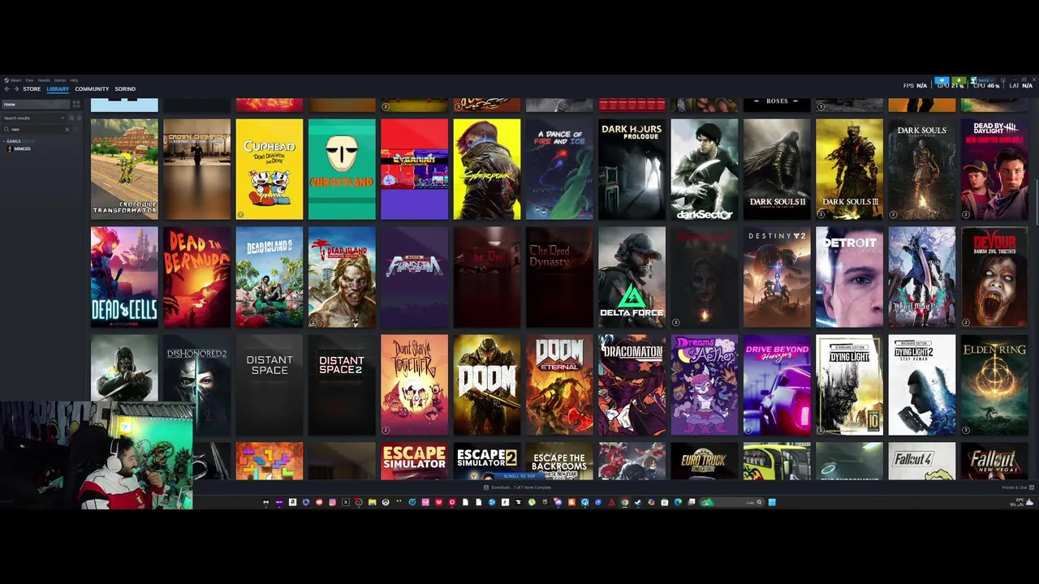Open the Devour game tile

point(995,277)
